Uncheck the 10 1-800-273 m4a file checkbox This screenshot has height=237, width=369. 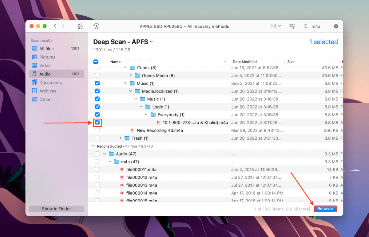click(x=97, y=123)
